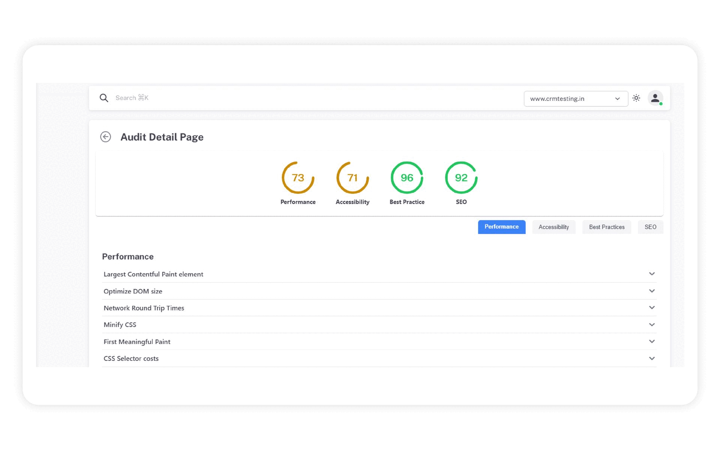The image size is (720, 450).
Task: Click the SEO score gauge 92
Action: point(461,178)
